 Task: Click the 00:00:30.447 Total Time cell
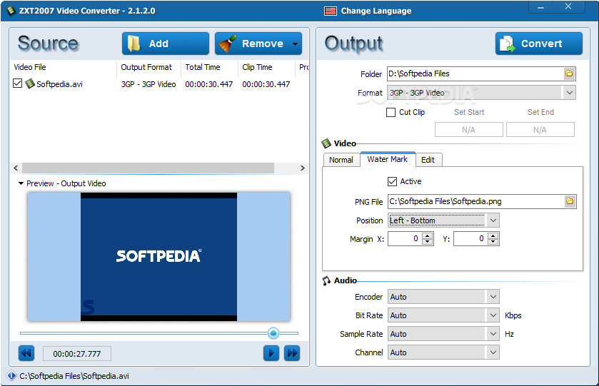pyautogui.click(x=209, y=84)
